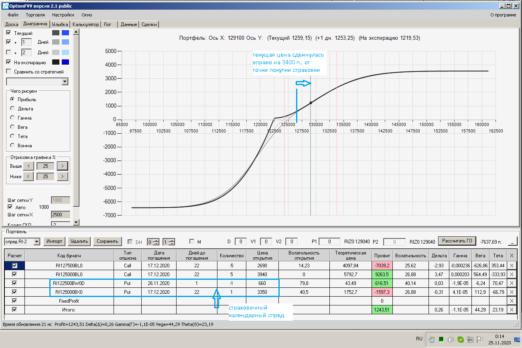Click the Рассчитать ГО button
This screenshot has width=522, height=348.
(457, 241)
